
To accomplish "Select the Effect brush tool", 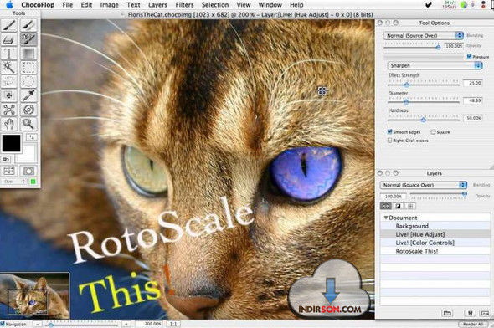I will [28, 39].
